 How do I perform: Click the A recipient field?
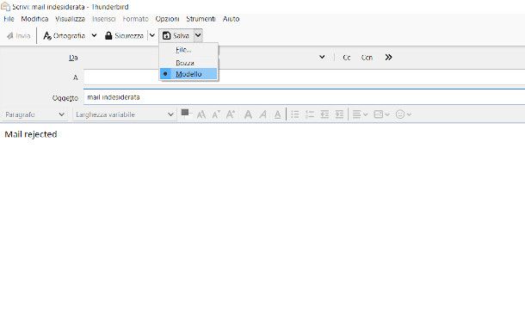(x=304, y=77)
